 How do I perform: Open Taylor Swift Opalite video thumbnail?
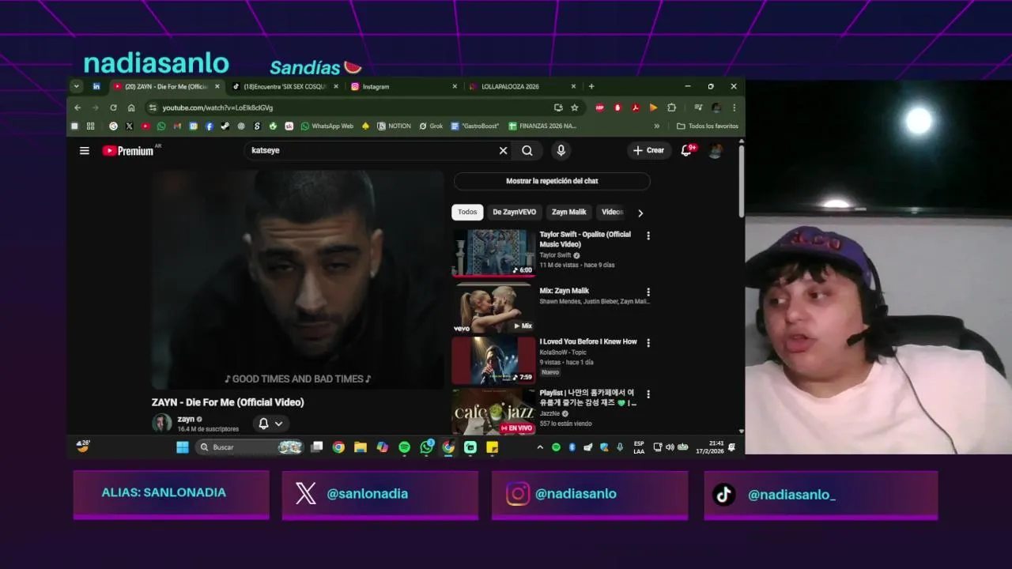493,252
